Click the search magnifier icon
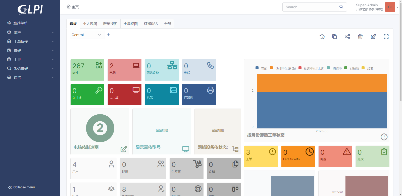402x196 pixels. 341,7
